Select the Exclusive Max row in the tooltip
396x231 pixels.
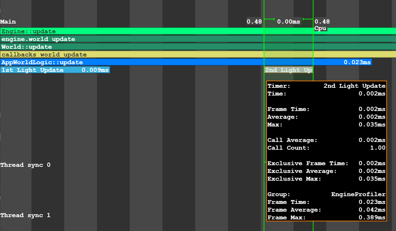point(326,179)
